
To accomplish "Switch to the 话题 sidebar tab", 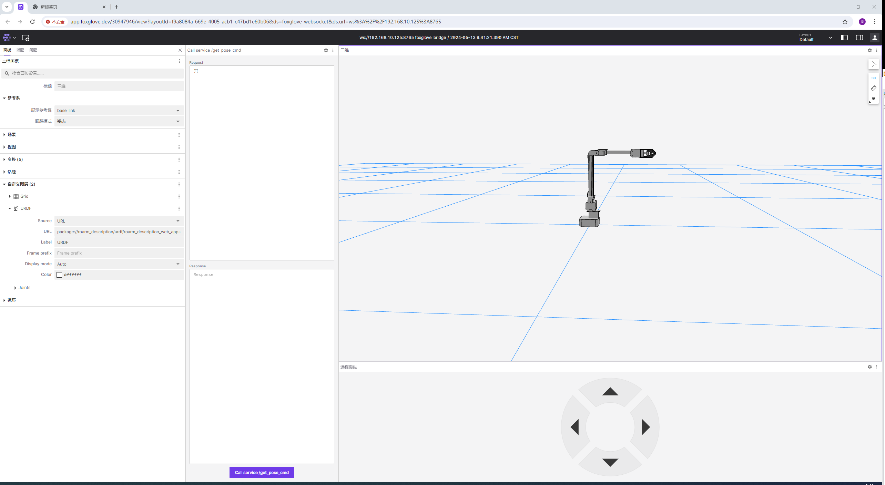I will pos(20,50).
